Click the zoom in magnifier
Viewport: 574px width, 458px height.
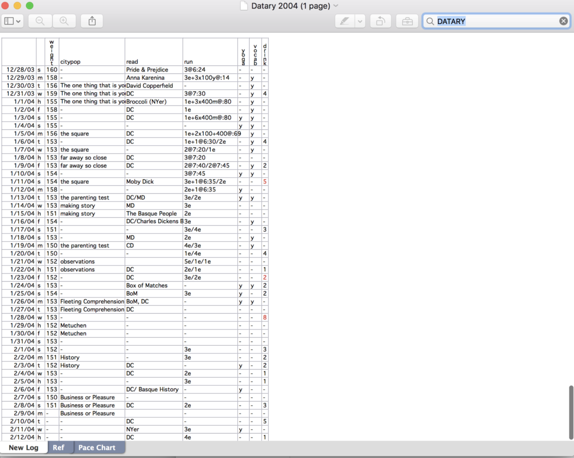click(64, 21)
